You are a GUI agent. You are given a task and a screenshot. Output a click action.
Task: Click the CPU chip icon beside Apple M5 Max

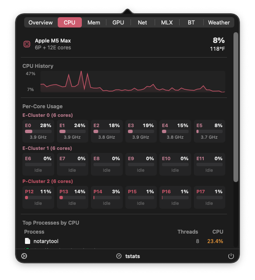click(27, 44)
